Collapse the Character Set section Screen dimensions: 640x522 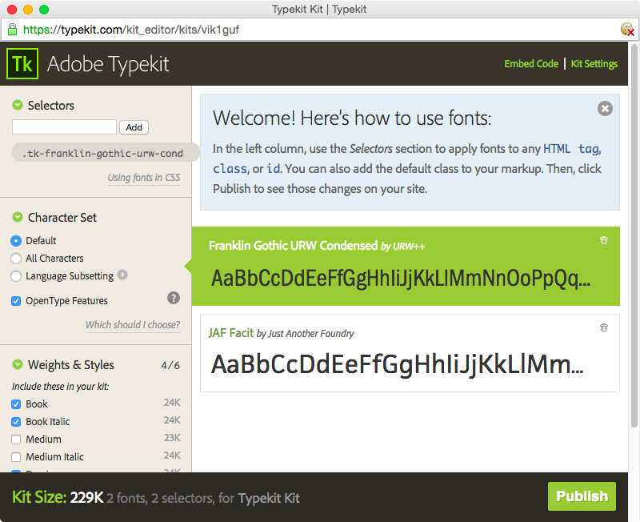[17, 217]
